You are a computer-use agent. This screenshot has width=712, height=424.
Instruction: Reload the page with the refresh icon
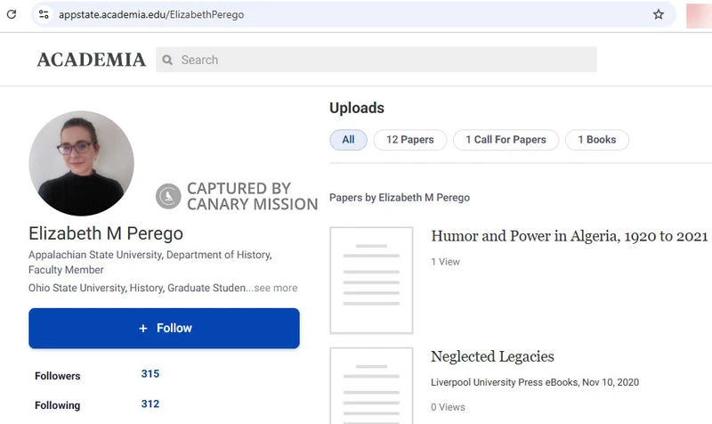coord(12,14)
